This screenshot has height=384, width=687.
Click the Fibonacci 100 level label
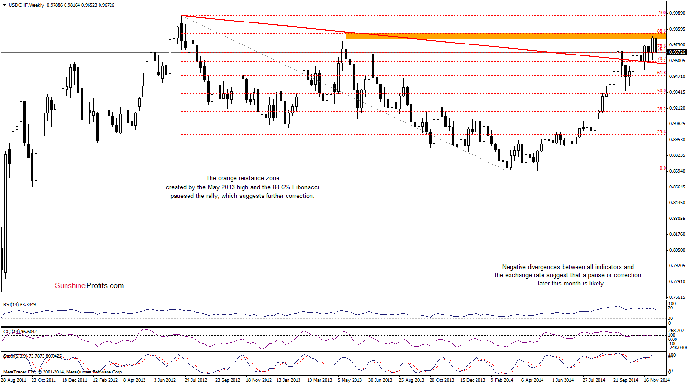click(662, 13)
